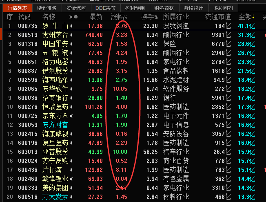This screenshot has width=266, height=202.
Task: Click the marker icon next to 罗牛山
Action: point(71,26)
